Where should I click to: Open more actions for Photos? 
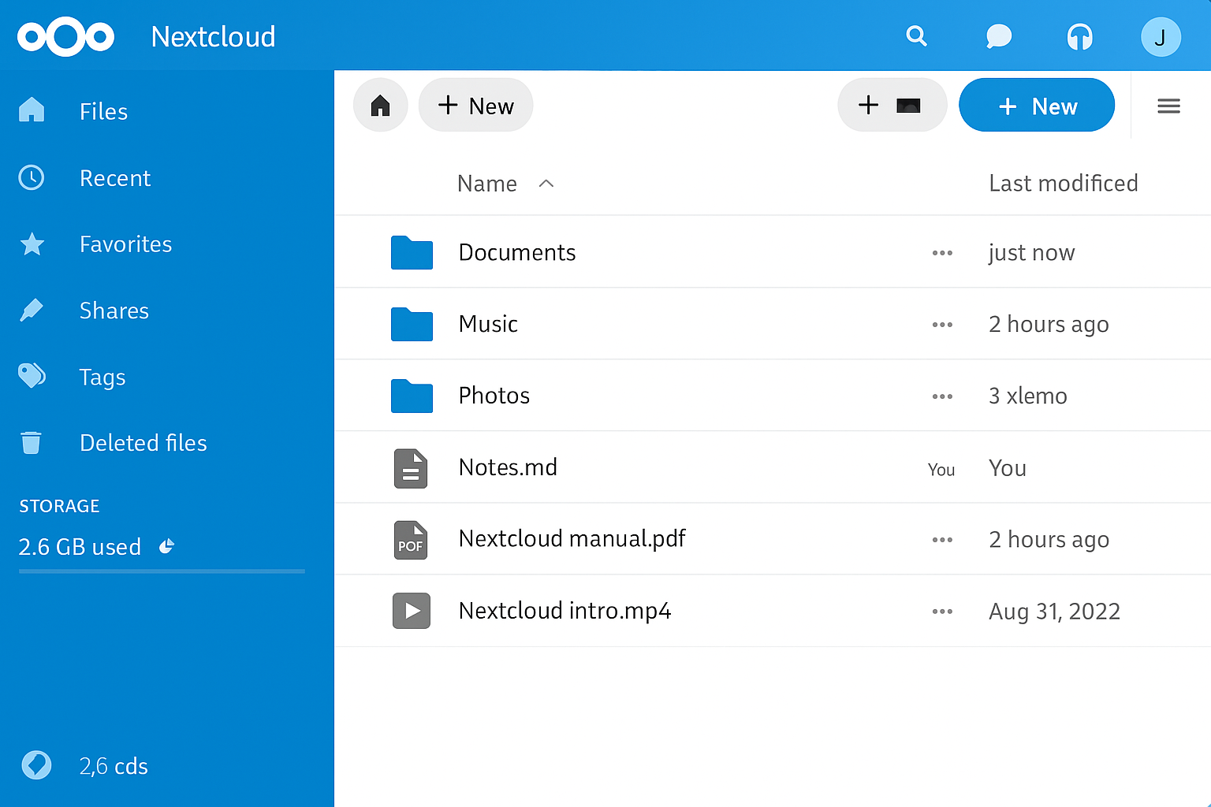pos(942,396)
